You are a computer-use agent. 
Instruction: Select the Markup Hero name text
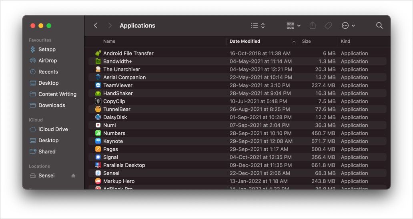119,181
